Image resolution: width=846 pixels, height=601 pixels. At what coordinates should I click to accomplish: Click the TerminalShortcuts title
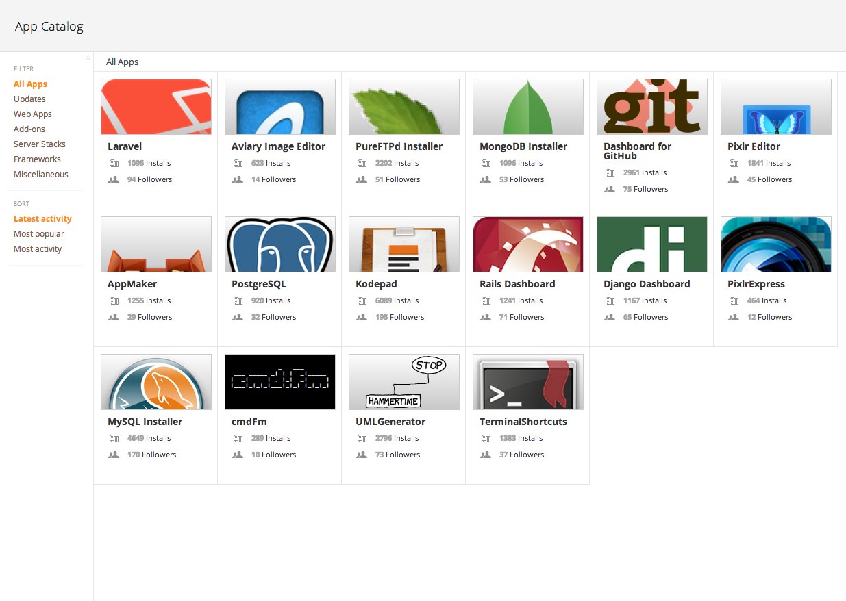pyautogui.click(x=523, y=422)
